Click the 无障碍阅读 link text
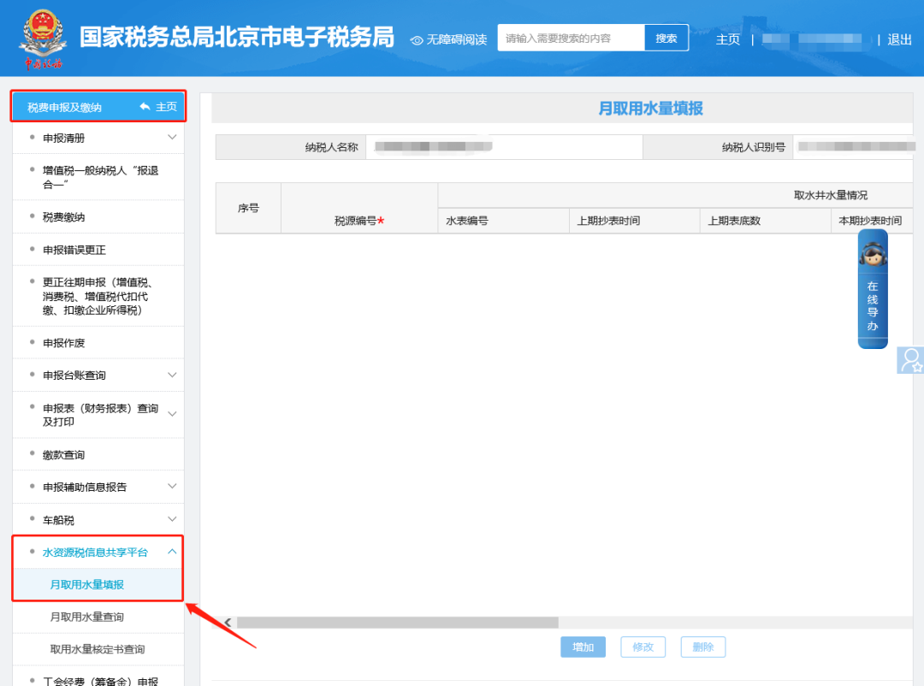924x686 pixels. (457, 39)
